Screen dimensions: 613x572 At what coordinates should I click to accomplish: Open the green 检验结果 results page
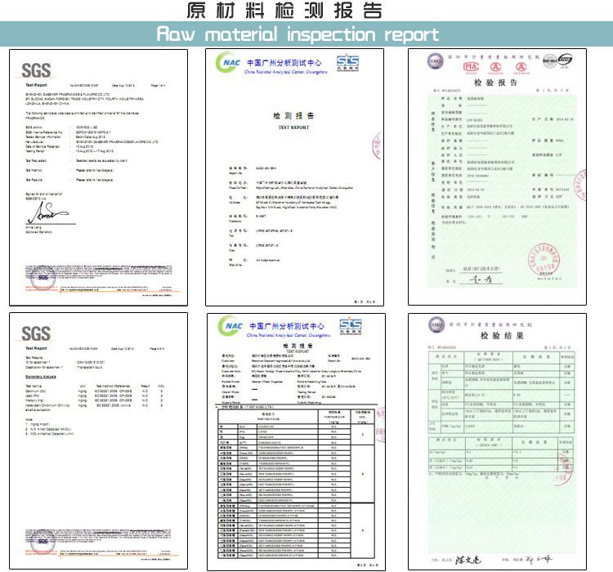(497, 441)
